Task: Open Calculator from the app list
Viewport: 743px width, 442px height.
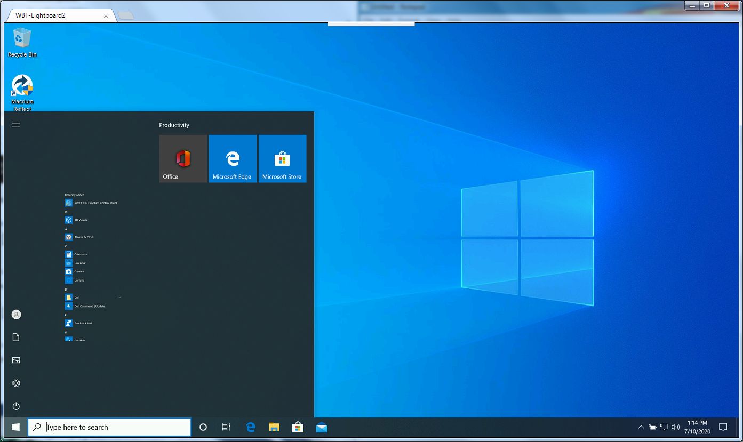Action: [x=81, y=255]
